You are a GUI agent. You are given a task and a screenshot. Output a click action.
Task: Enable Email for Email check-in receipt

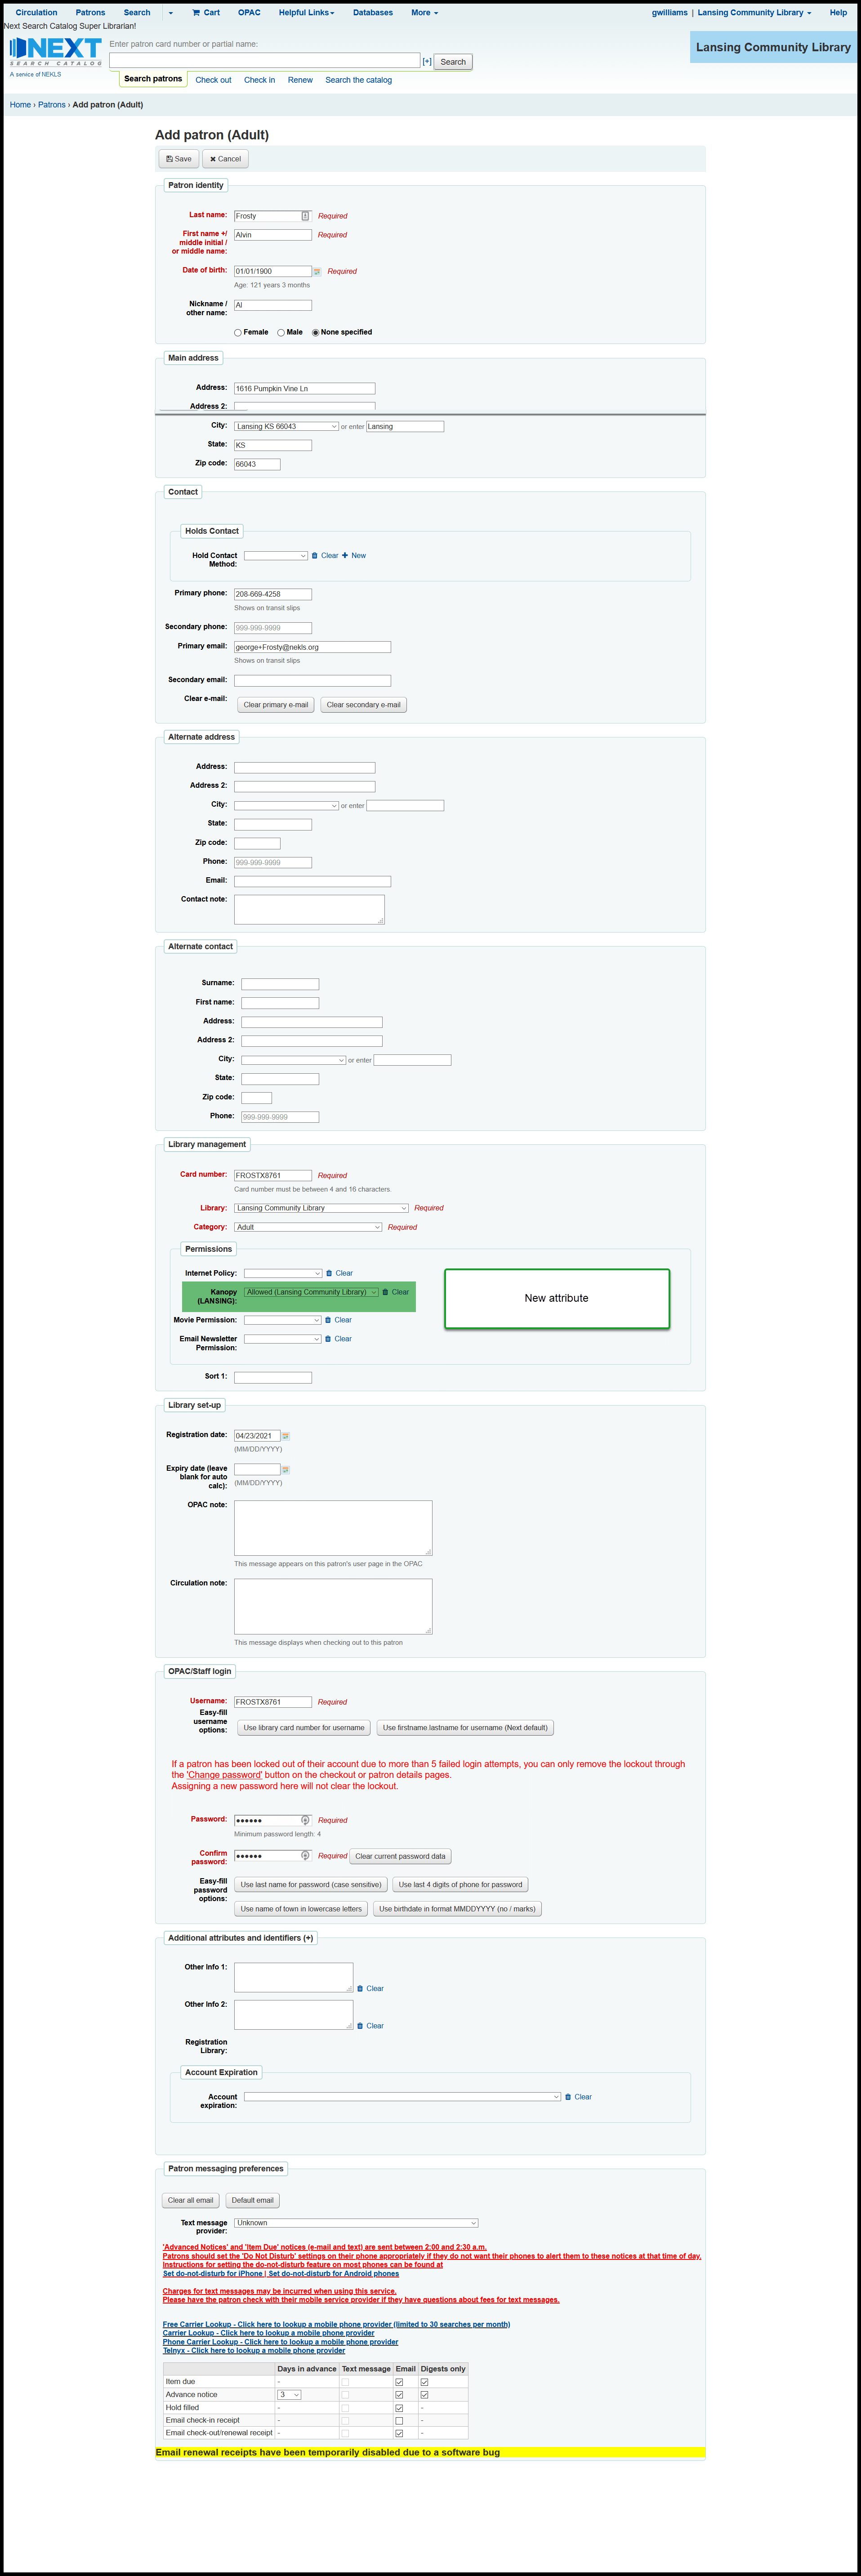(x=399, y=2421)
